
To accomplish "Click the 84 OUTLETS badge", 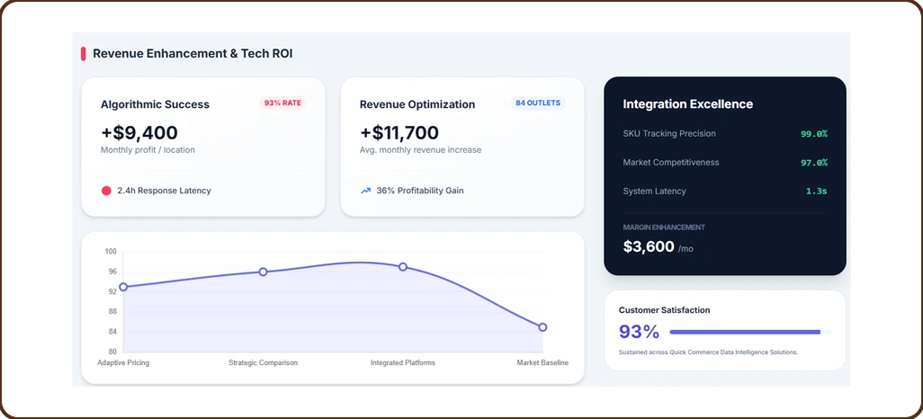I will (x=538, y=103).
